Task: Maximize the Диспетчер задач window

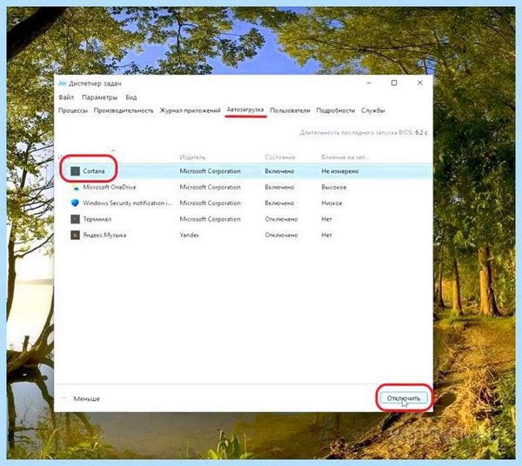Action: tap(394, 83)
